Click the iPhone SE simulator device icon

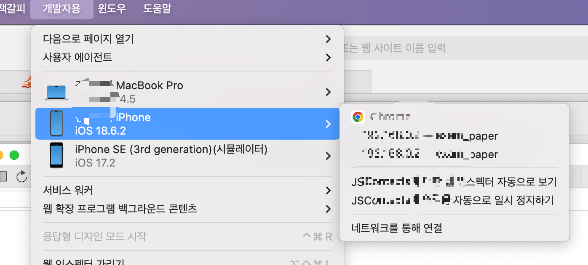pyautogui.click(x=56, y=155)
